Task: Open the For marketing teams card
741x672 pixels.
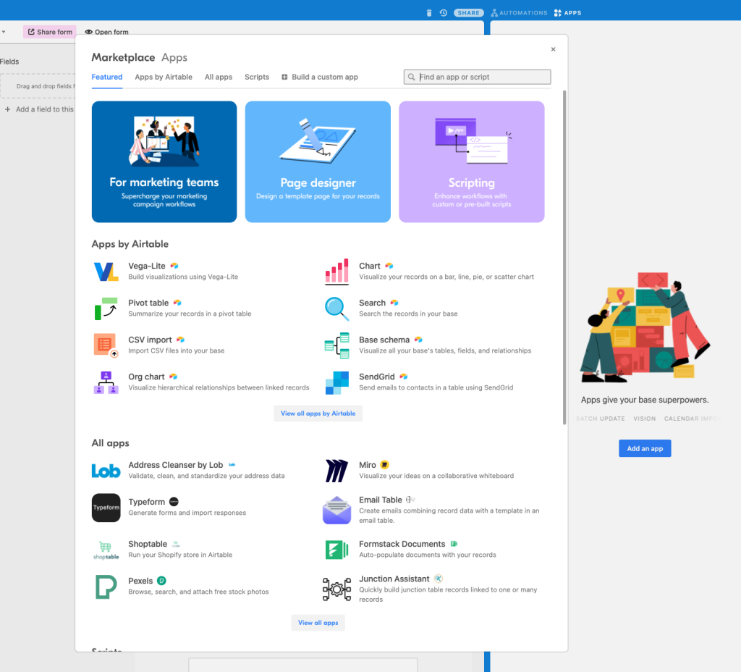Action: coord(164,161)
